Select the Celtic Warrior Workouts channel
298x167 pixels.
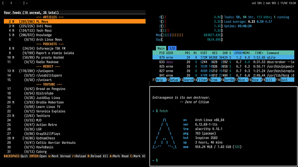pos(75,142)
